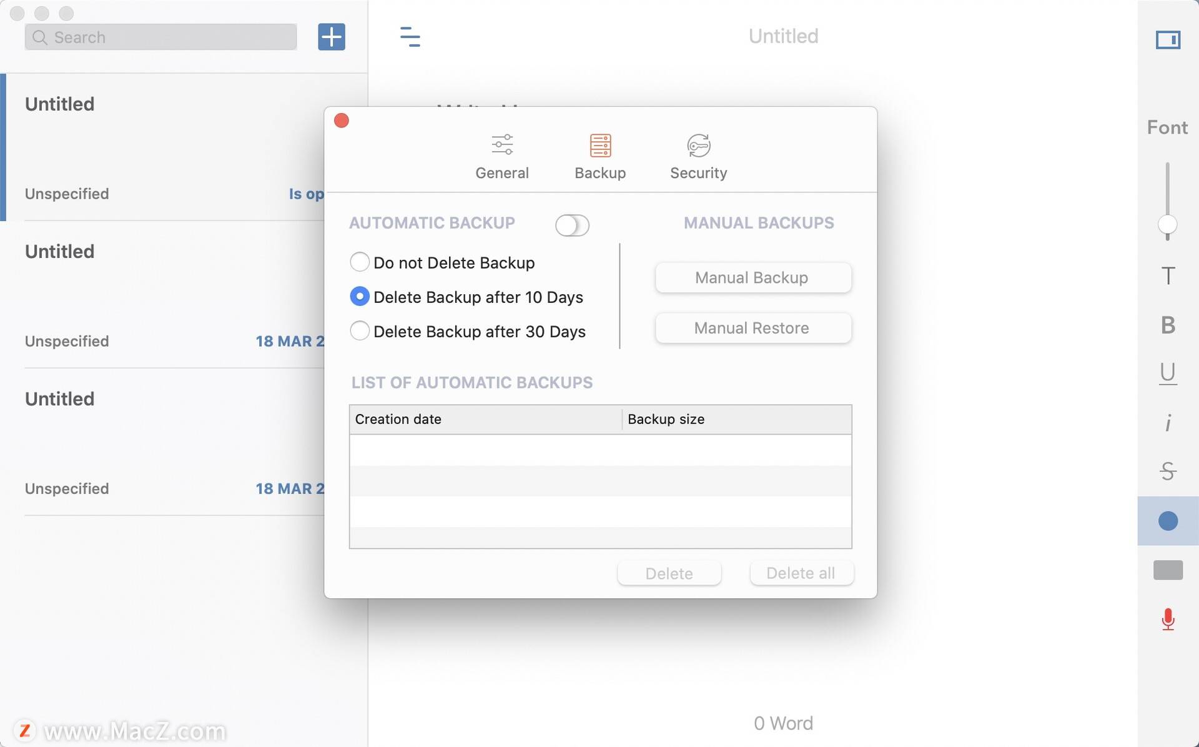Pick the blue text color swatch
Image resolution: width=1199 pixels, height=747 pixels.
pos(1168,521)
